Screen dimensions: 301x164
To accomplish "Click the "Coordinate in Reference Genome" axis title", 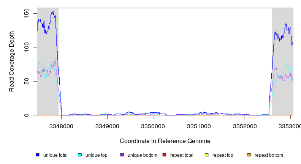I will pos(165,141).
